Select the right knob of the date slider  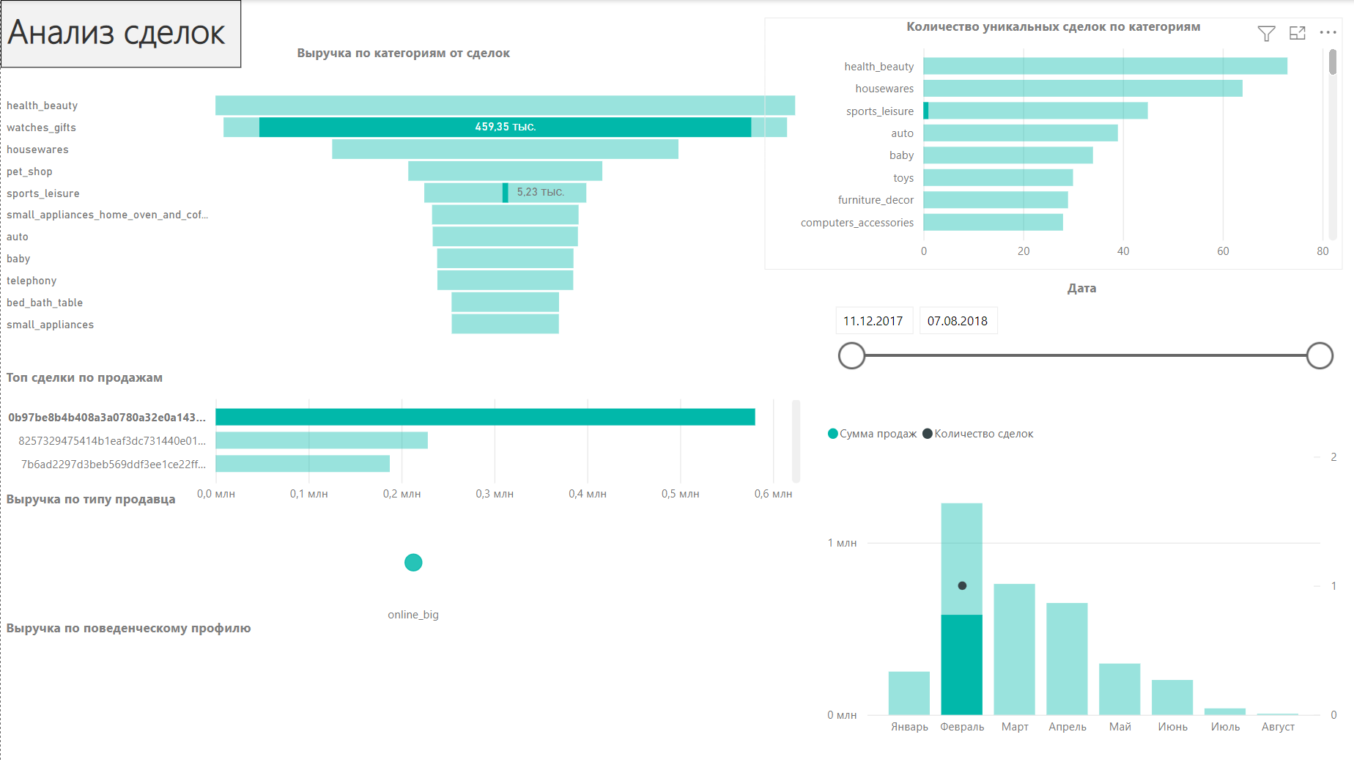click(x=1320, y=355)
